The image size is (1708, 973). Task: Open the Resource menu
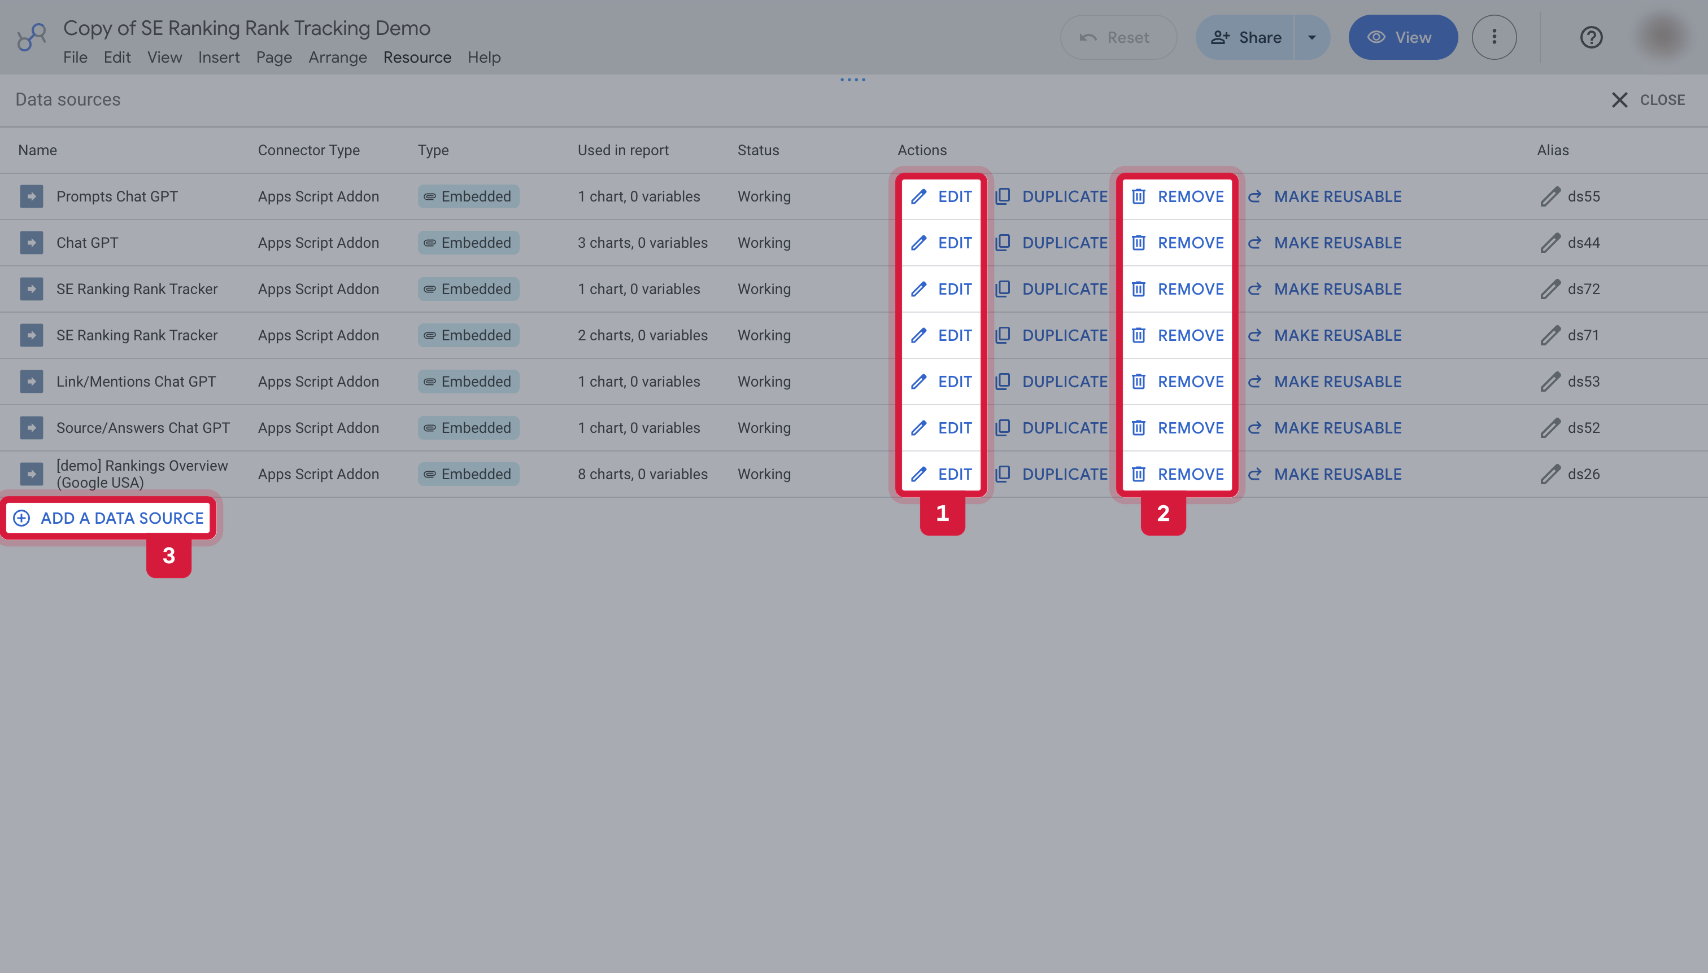coord(417,58)
